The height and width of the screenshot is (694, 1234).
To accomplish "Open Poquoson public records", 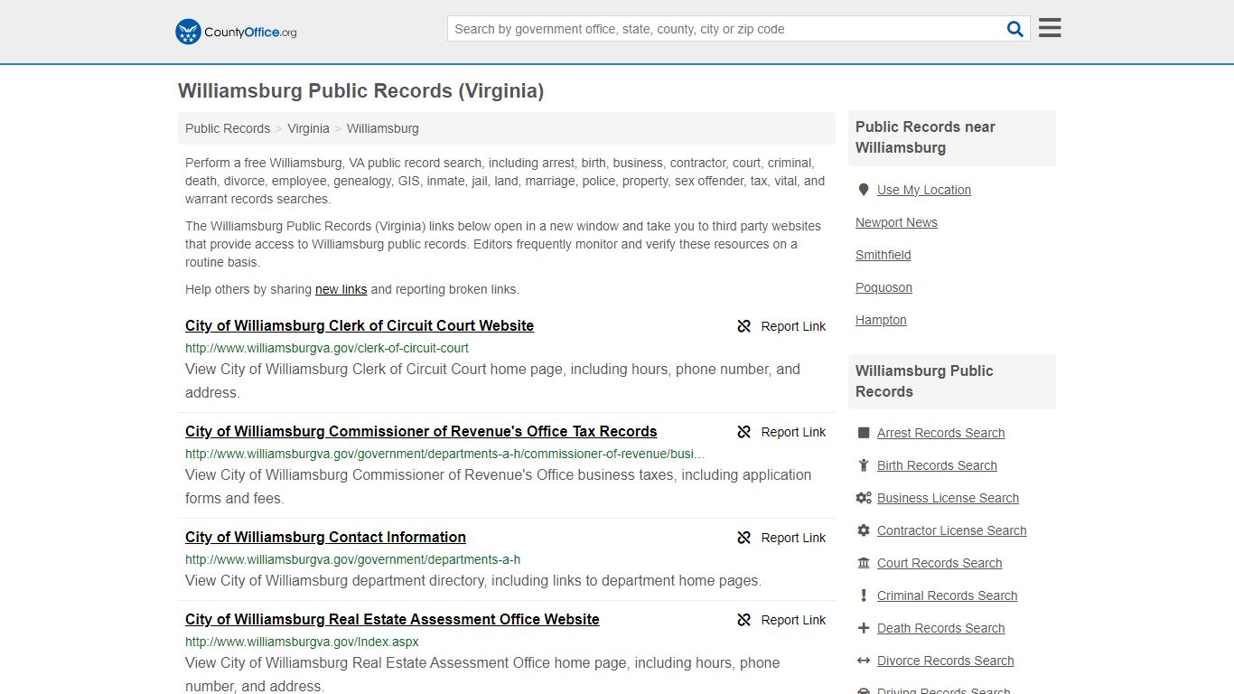I will (x=883, y=287).
